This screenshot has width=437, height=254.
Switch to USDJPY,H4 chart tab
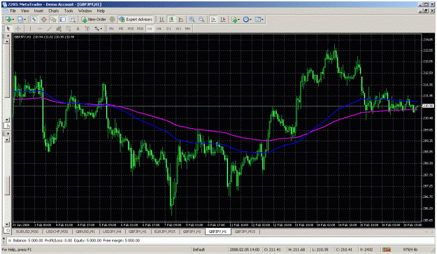pyautogui.click(x=112, y=232)
